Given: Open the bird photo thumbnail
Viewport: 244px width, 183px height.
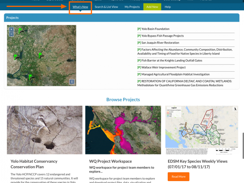Looking at the screenshot, I should tap(45, 130).
